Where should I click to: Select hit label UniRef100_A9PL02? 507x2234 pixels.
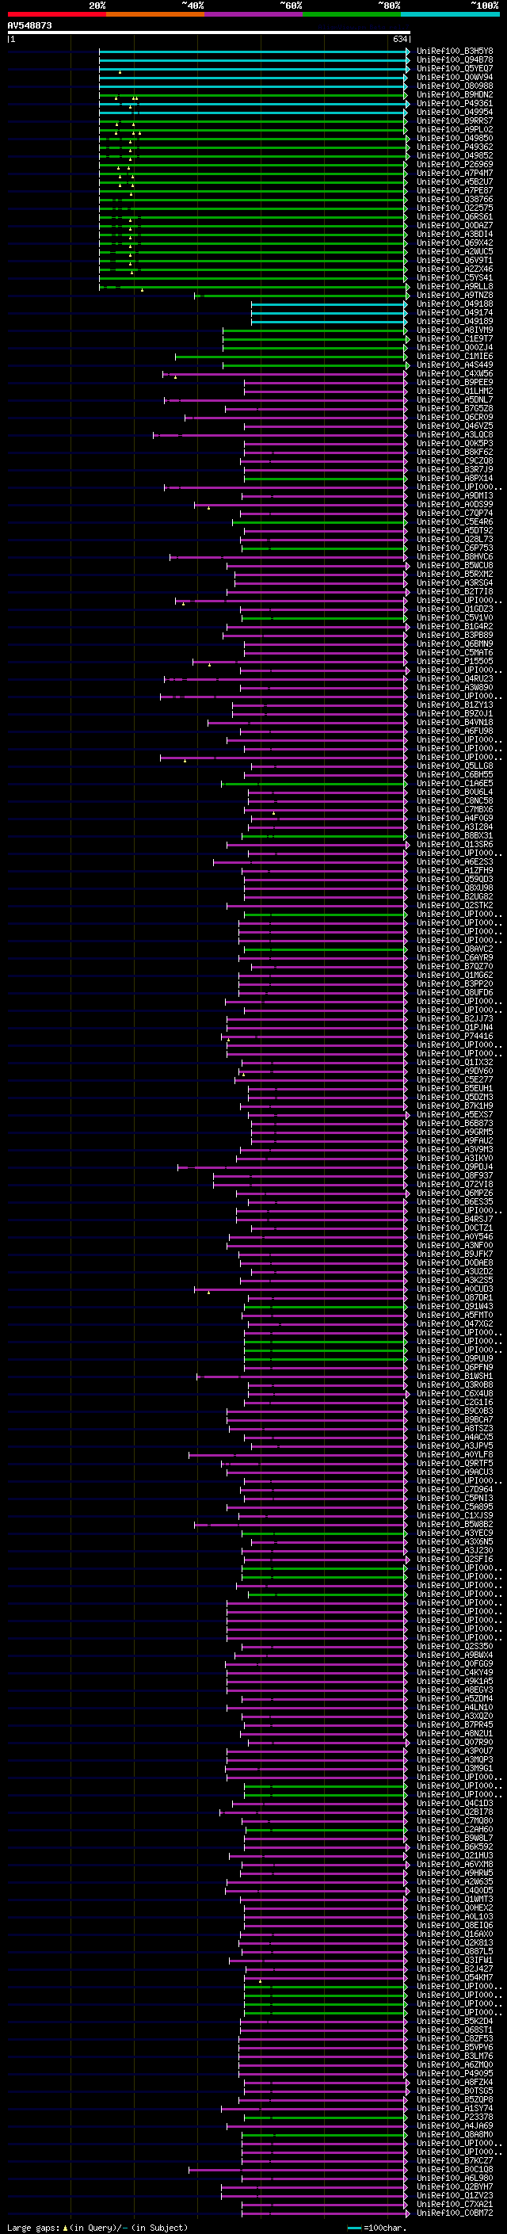pos(455,129)
